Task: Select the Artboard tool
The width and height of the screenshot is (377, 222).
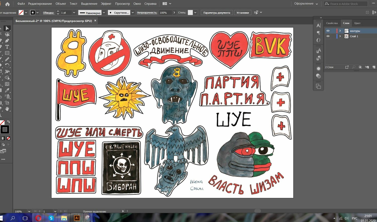Action: tap(7, 103)
